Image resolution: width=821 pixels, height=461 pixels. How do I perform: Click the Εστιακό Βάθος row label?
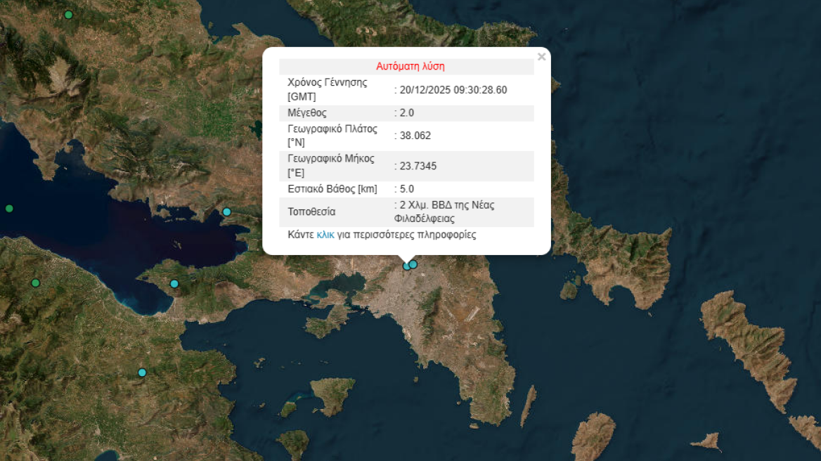pos(331,188)
